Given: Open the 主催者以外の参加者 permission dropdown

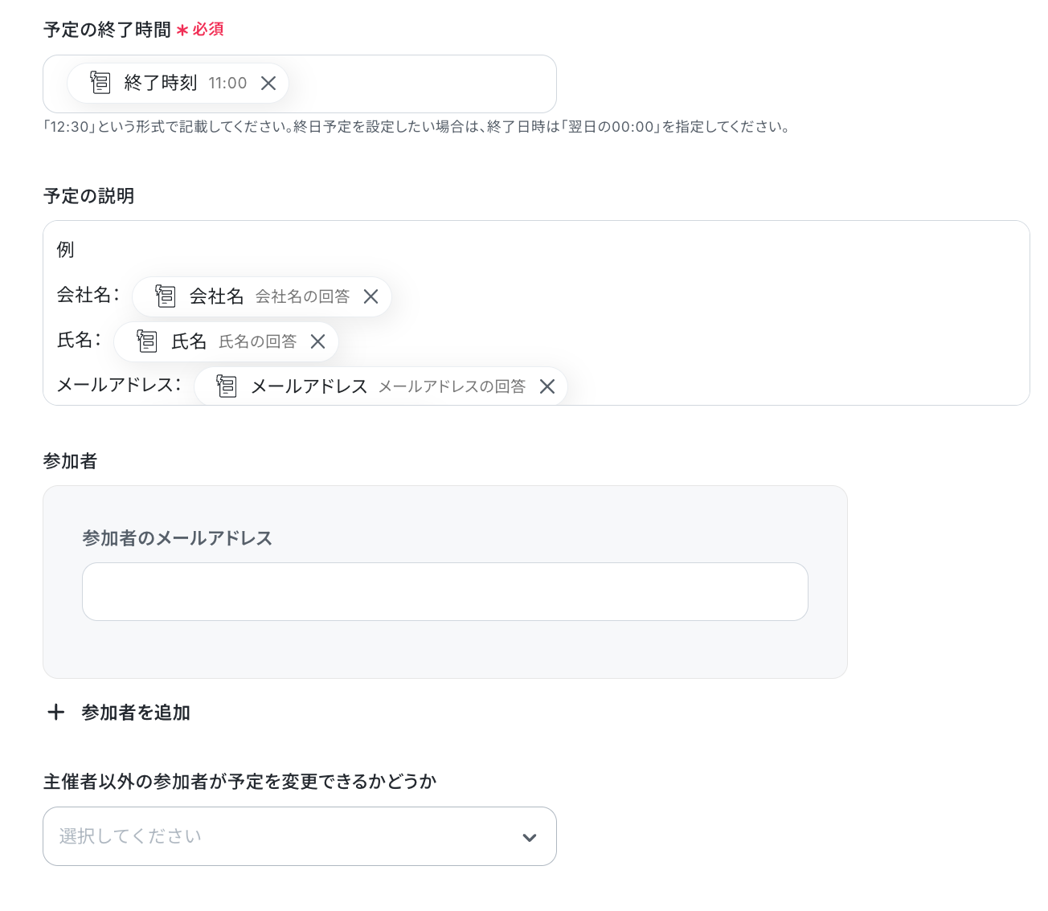Looking at the screenshot, I should point(300,836).
